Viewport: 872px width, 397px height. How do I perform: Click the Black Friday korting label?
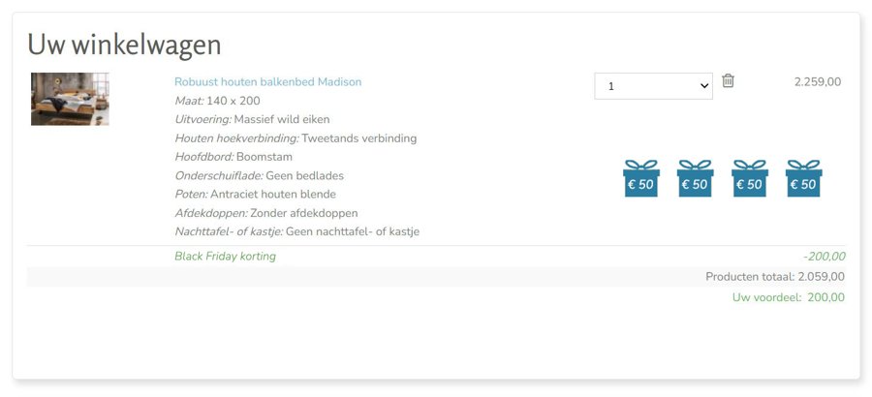pyautogui.click(x=225, y=257)
